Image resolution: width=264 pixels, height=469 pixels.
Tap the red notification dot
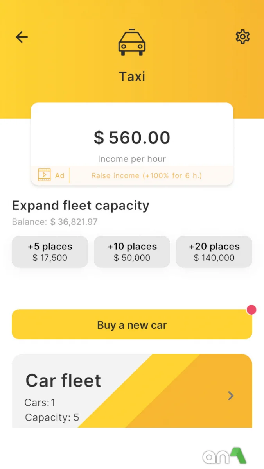pyautogui.click(x=251, y=310)
